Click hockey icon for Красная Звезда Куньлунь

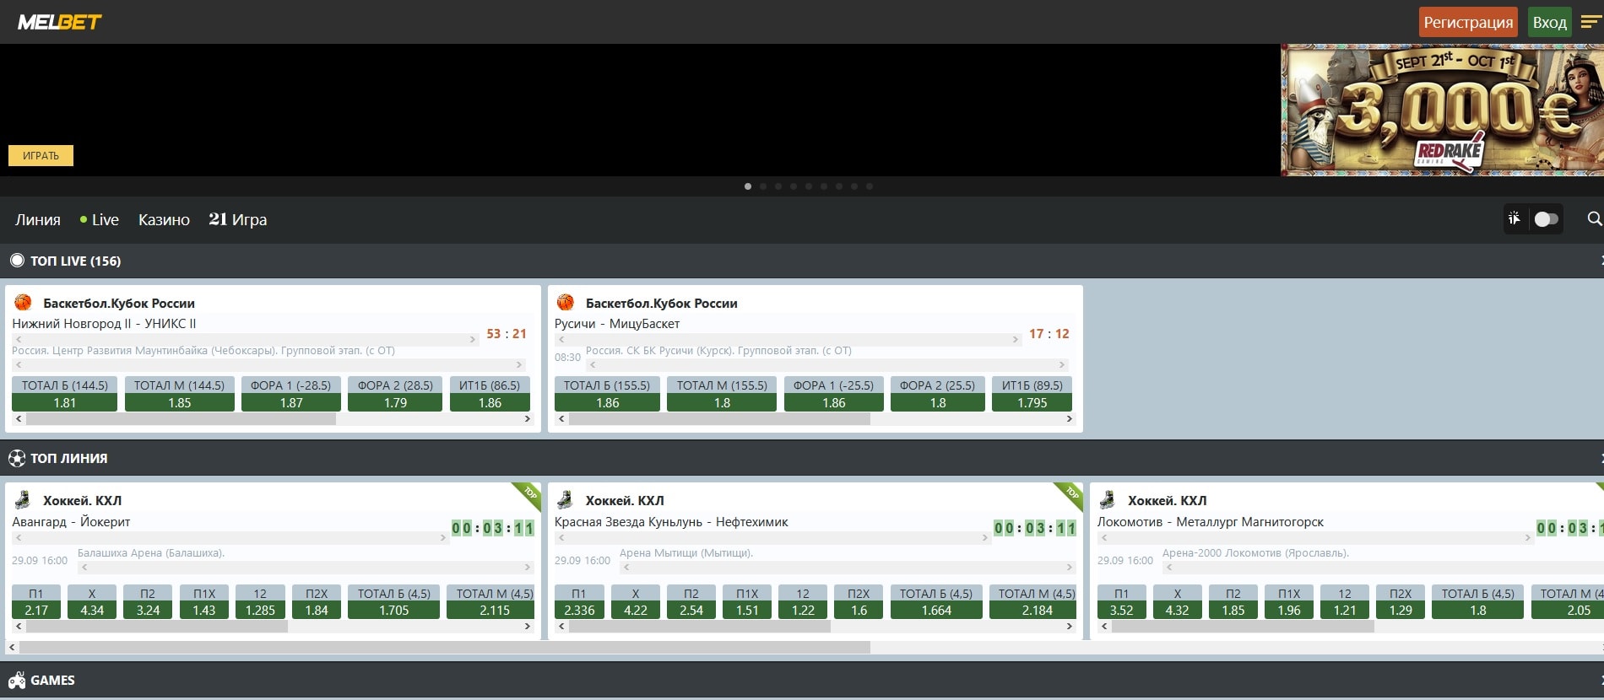point(566,500)
